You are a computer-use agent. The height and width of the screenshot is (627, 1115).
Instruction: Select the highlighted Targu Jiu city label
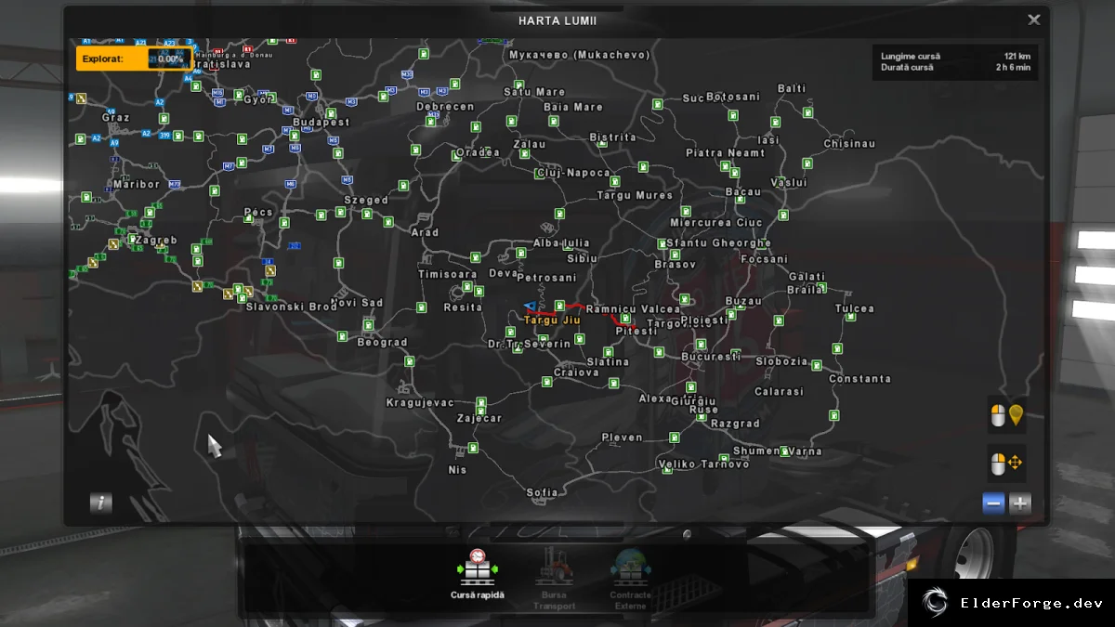coord(552,320)
